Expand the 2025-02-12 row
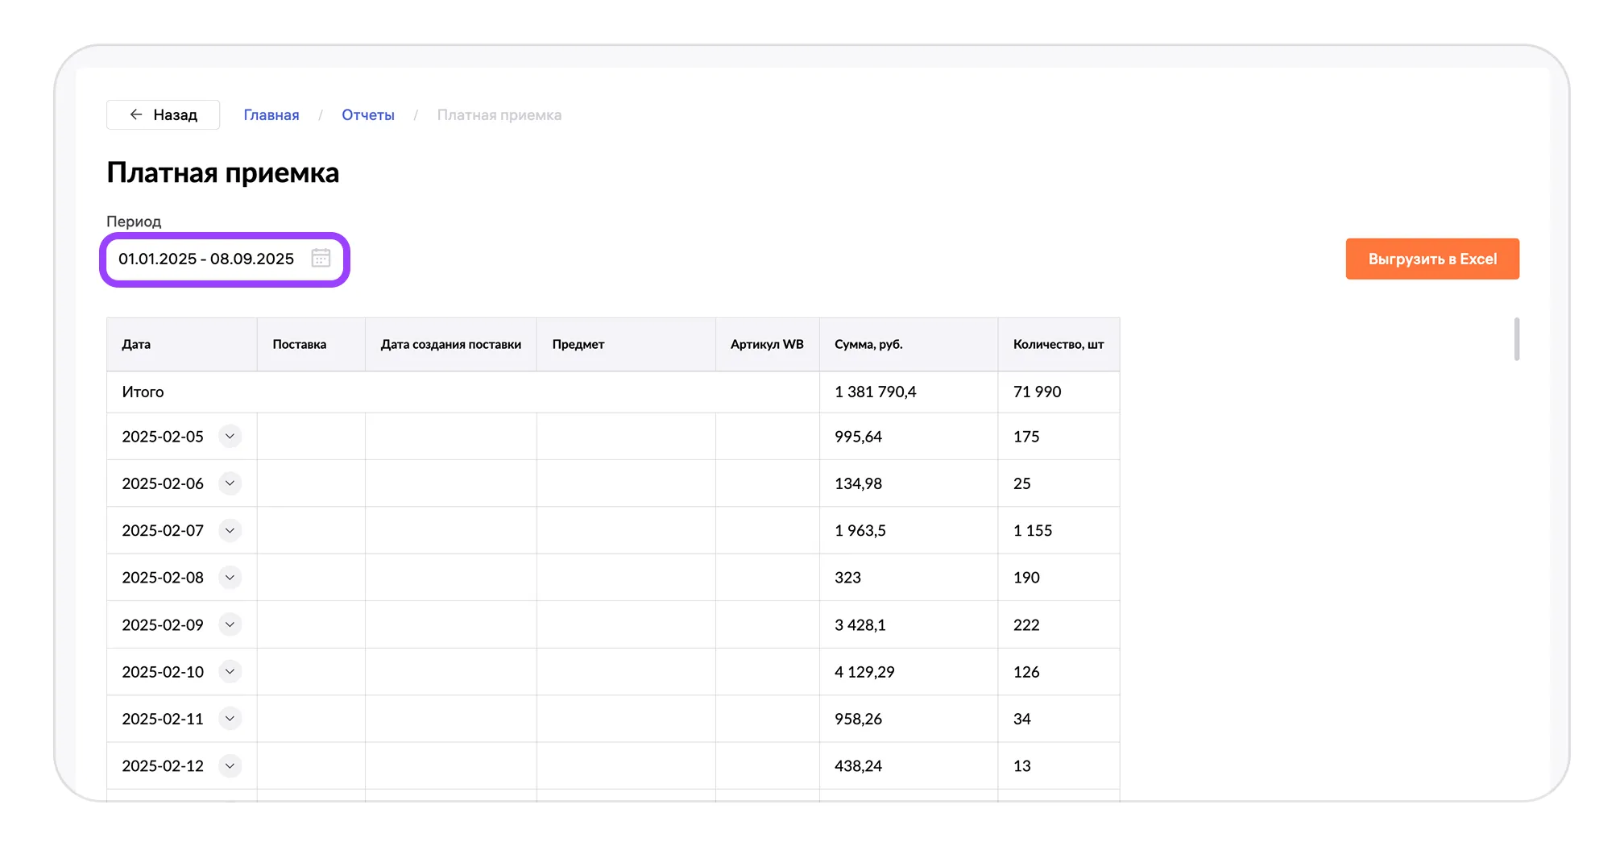Screen dimensions: 1624x846 pyautogui.click(x=230, y=766)
